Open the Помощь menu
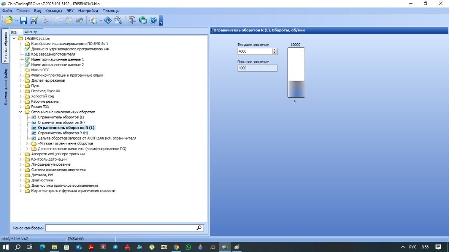 click(x=110, y=11)
